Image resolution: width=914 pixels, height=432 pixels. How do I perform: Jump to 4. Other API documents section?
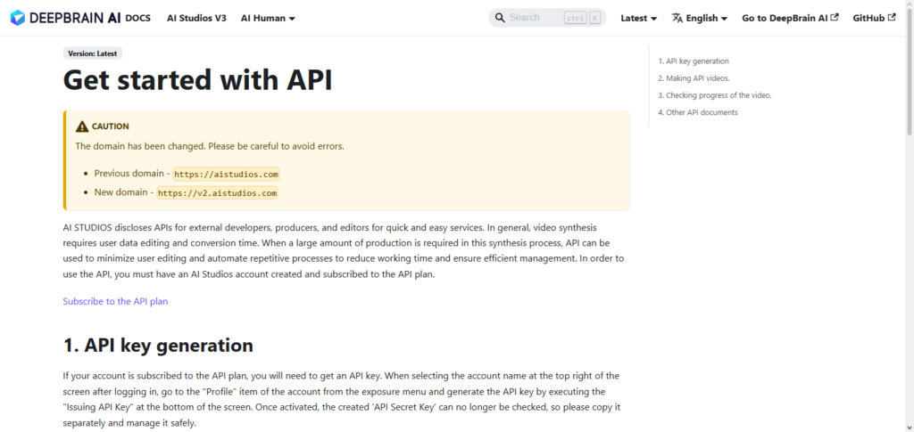[698, 112]
